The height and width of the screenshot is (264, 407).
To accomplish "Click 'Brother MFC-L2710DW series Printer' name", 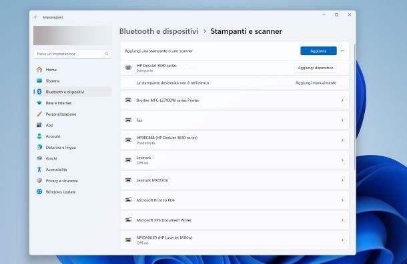I will click(167, 100).
